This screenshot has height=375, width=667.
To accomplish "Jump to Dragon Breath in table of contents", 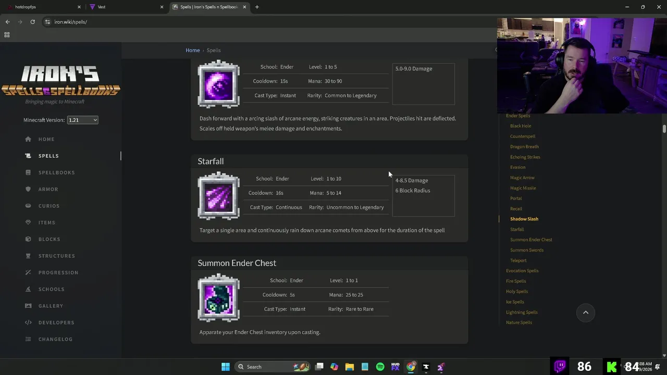I will [524, 146].
